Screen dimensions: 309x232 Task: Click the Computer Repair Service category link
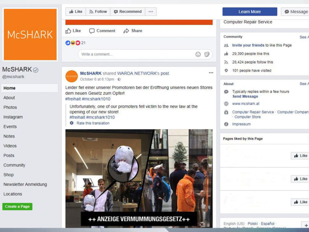tap(253, 112)
